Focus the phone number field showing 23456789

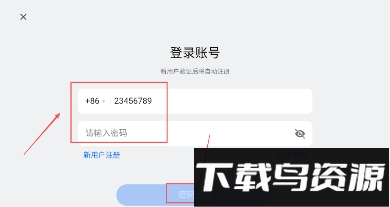(195, 101)
